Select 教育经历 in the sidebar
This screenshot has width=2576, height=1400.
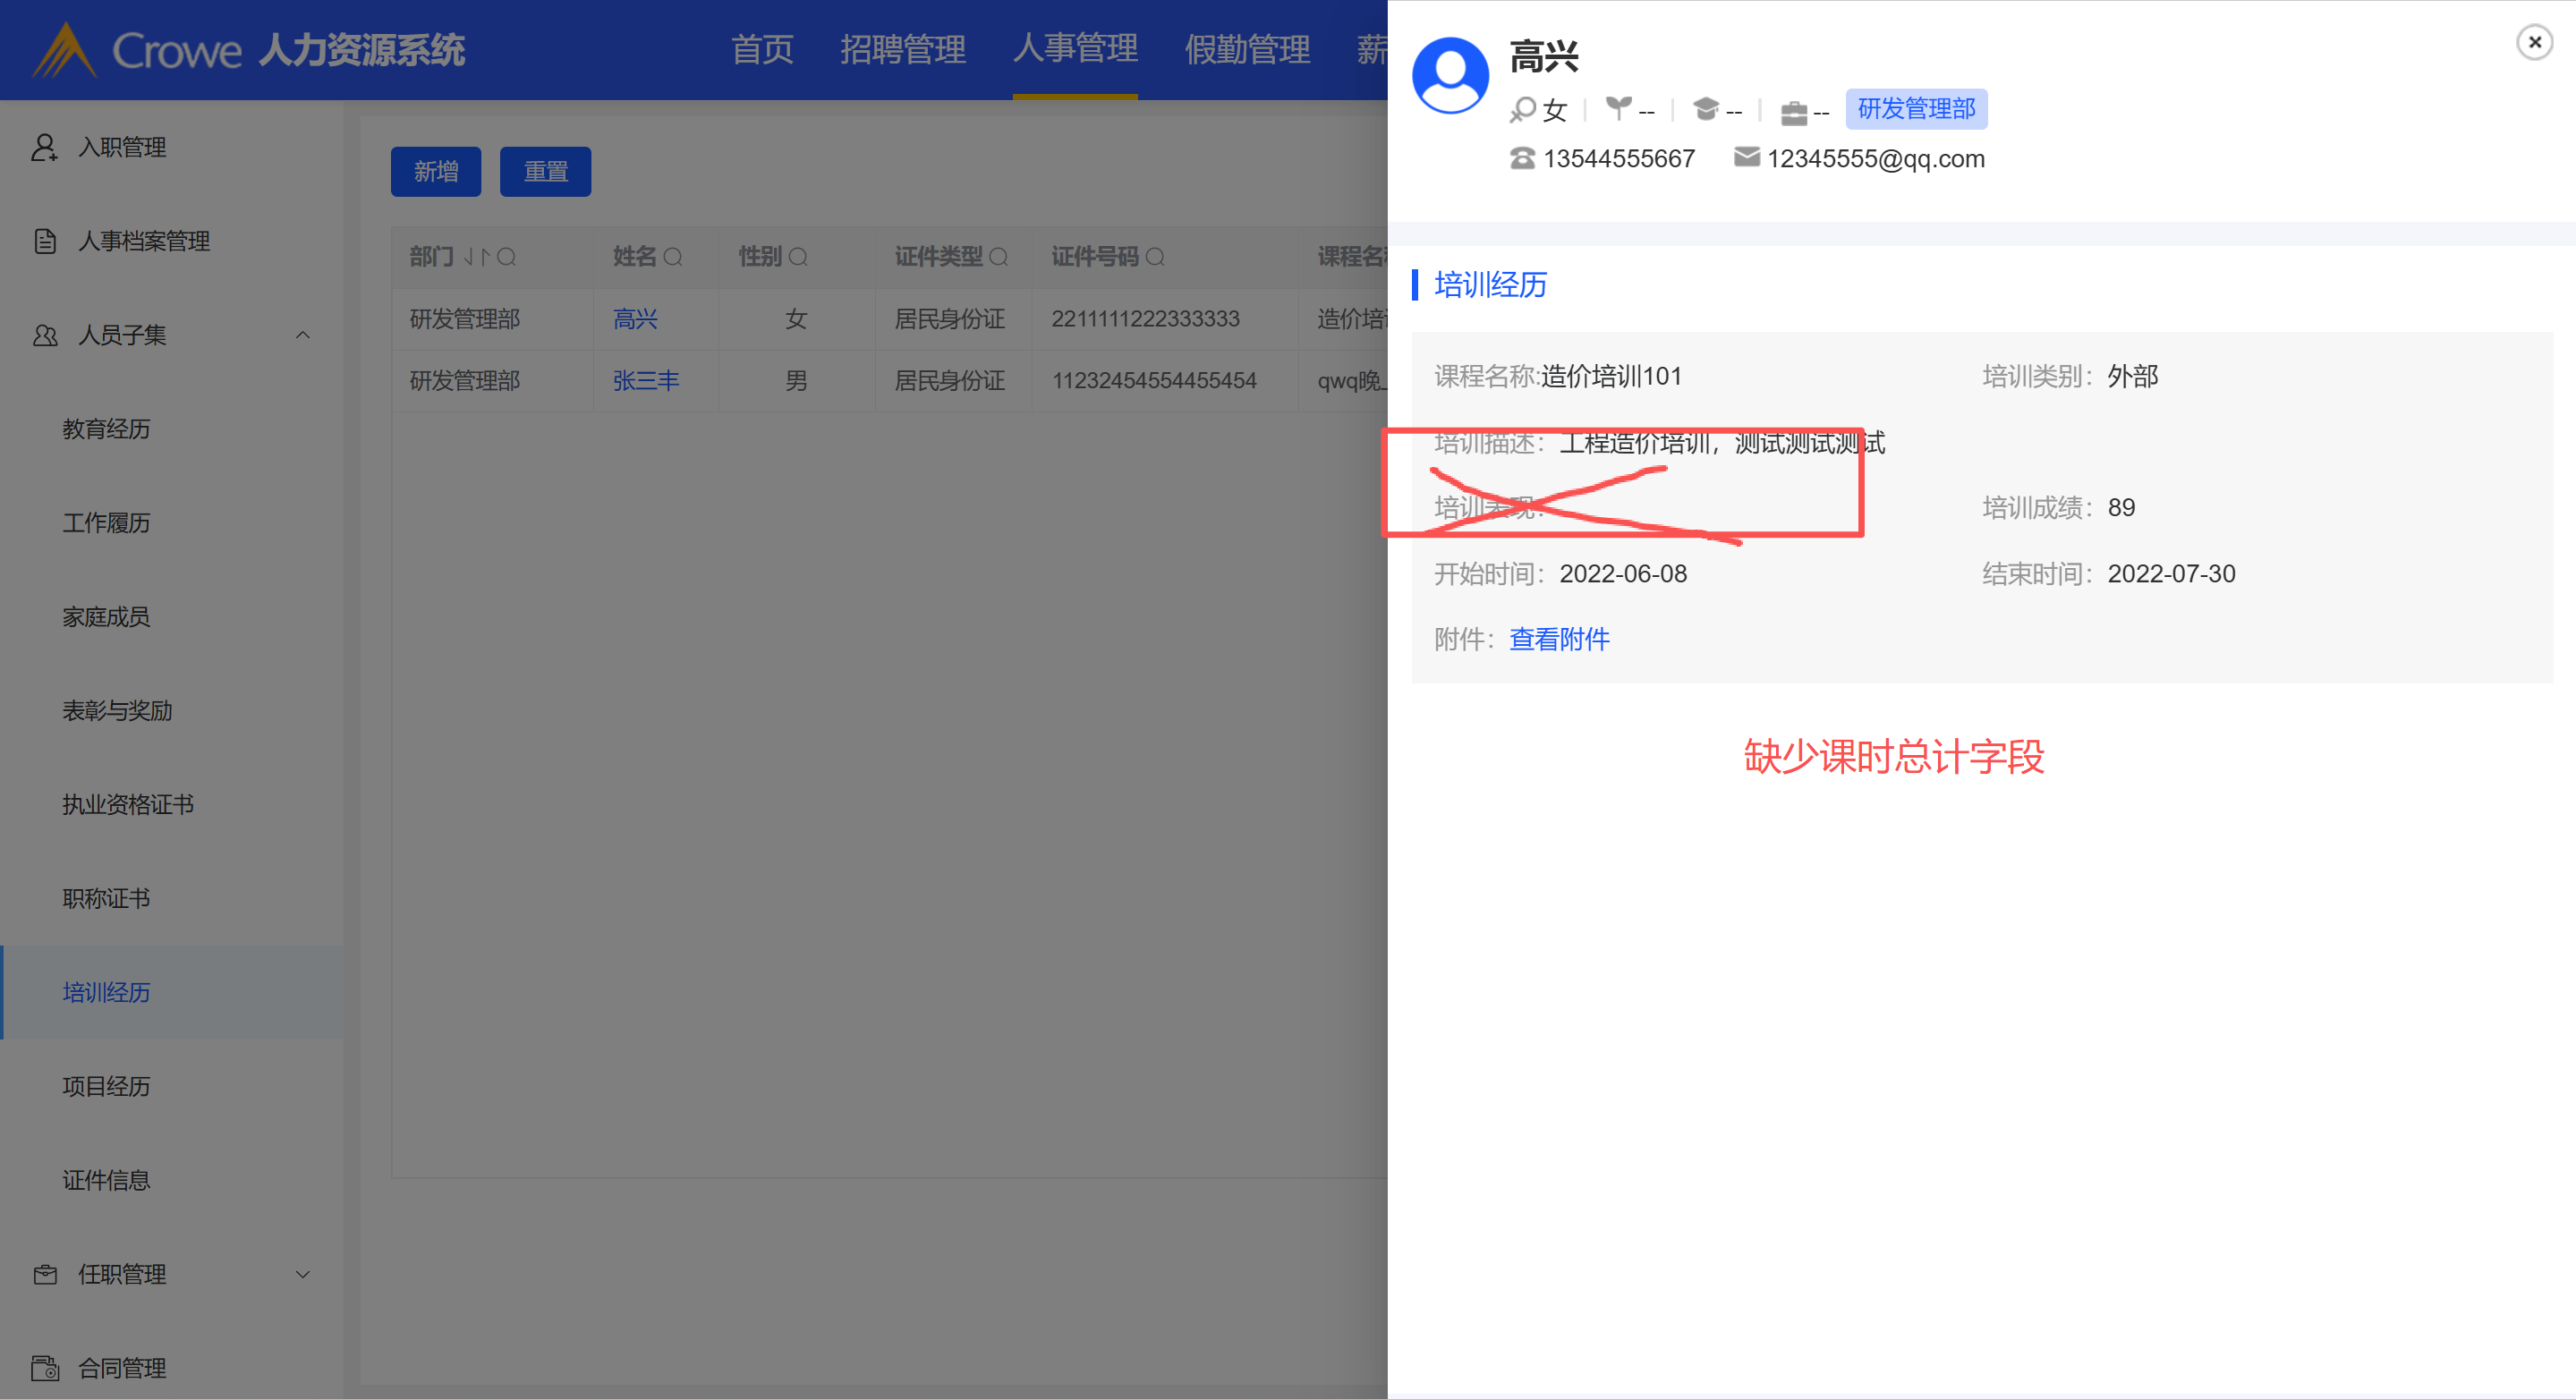click(106, 429)
